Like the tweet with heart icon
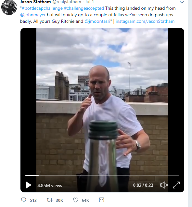The image size is (192, 207). (x=76, y=200)
